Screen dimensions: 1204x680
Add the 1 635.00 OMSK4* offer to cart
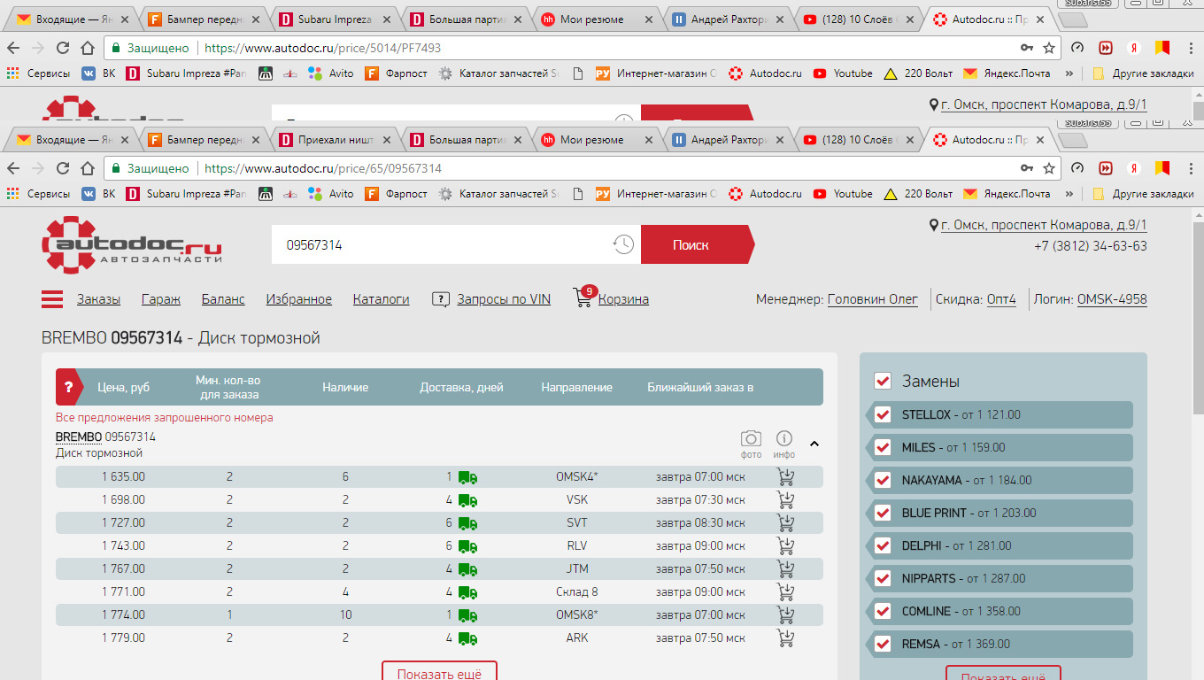[x=785, y=477]
